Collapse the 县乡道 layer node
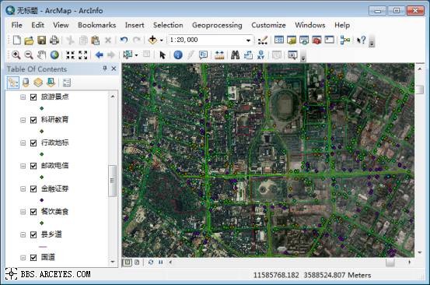430x285 pixels. click(x=23, y=234)
